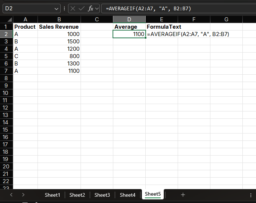Screen dimensions: 256x203
Task: Select cell B4 with value 1200
Action: (59, 49)
